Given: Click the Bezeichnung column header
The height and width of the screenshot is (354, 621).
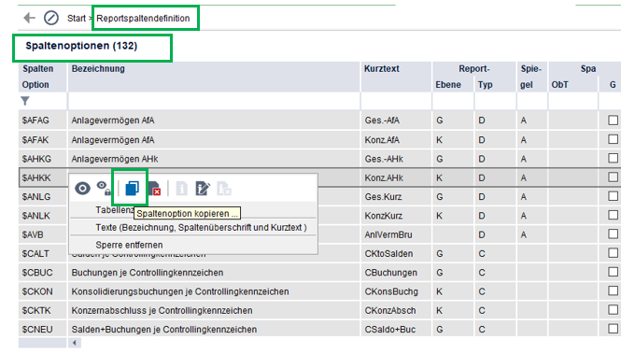Looking at the screenshot, I should (214, 77).
